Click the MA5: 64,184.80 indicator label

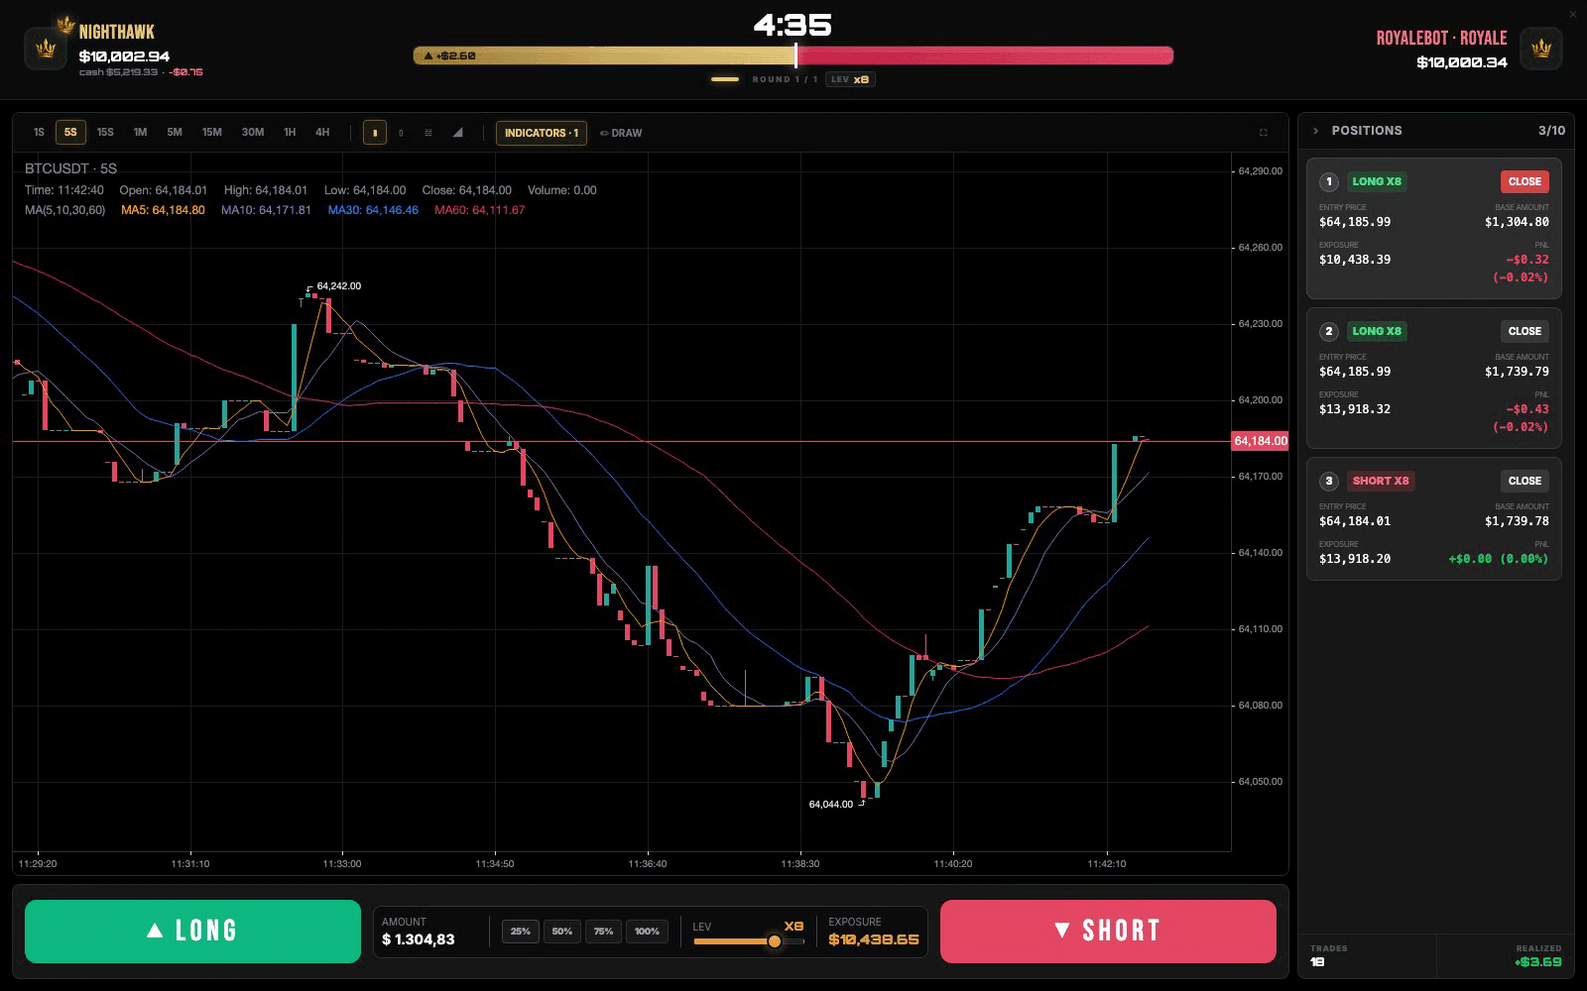(x=163, y=210)
